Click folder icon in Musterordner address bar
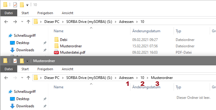Screen dimensions: 216x110 (36, 78)
